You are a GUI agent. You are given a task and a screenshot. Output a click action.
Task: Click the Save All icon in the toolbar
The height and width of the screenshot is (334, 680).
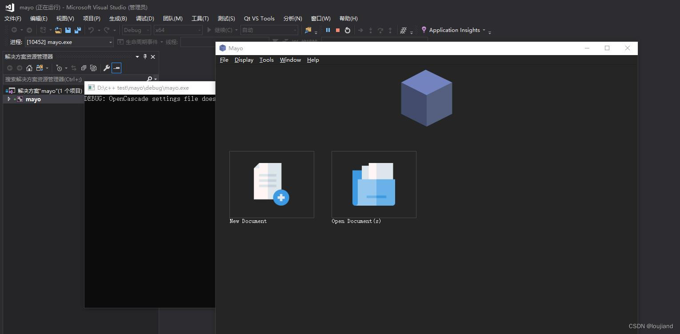click(x=77, y=30)
